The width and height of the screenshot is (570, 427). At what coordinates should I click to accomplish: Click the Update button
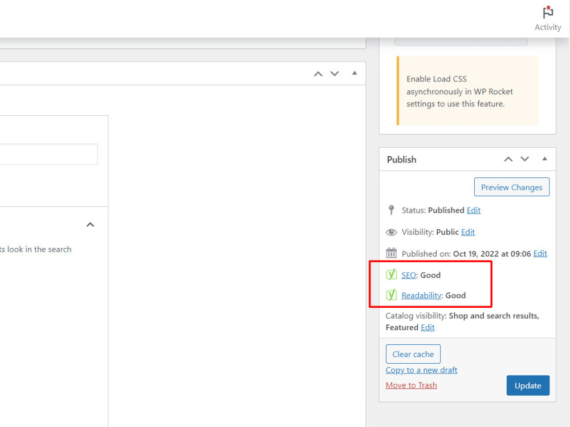tap(528, 385)
